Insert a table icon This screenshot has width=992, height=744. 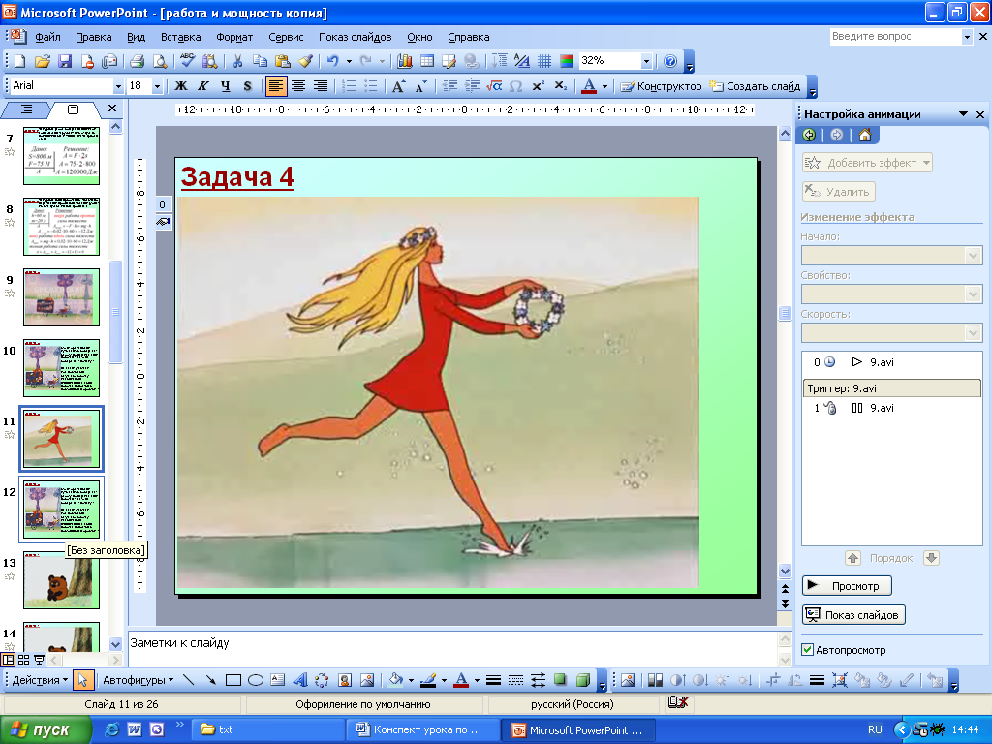pos(427,61)
